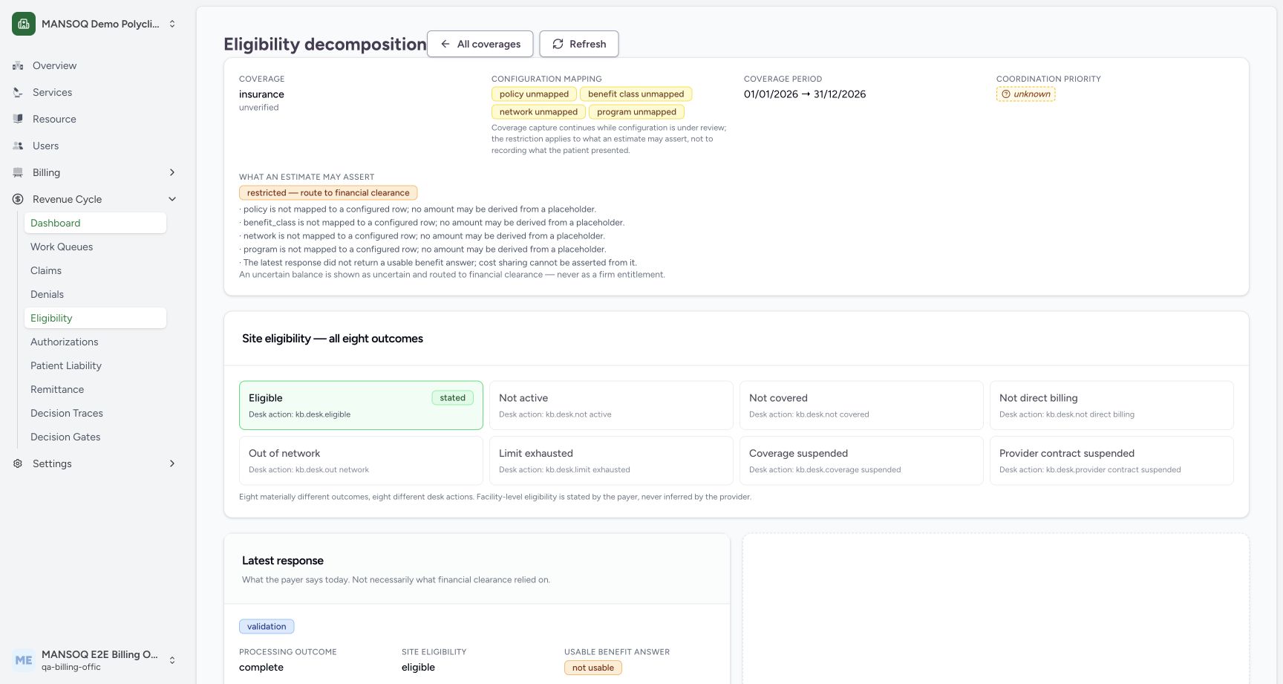1283x684 pixels.
Task: Select the Limit exhausted outcome card
Action: pos(611,460)
